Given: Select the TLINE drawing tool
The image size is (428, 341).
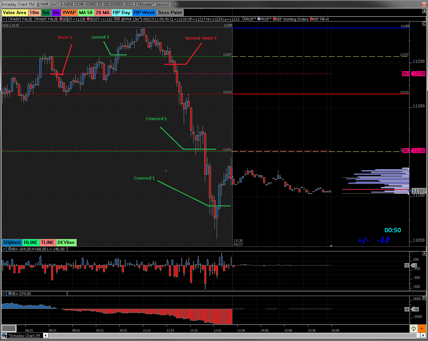Looking at the screenshot, I should coord(47,242).
